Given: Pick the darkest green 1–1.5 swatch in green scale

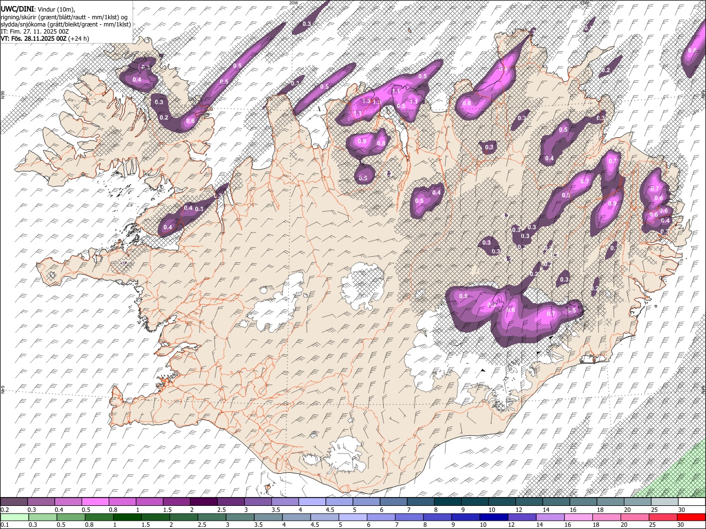Looking at the screenshot, I should tap(127, 517).
